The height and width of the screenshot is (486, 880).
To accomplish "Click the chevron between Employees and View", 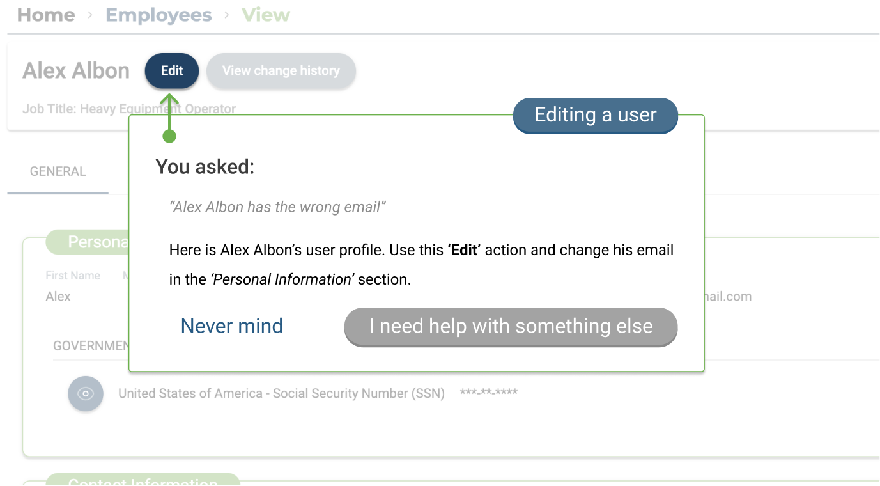I will click(x=227, y=15).
